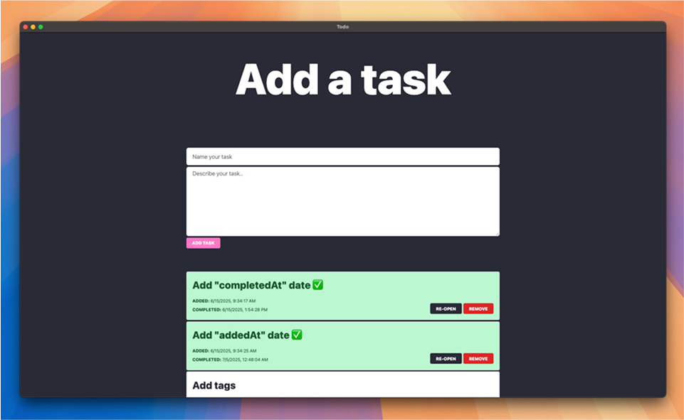Click the completed timestamp 6/15/2025, 1:54:28 PM
The image size is (684, 420).
[245, 310]
